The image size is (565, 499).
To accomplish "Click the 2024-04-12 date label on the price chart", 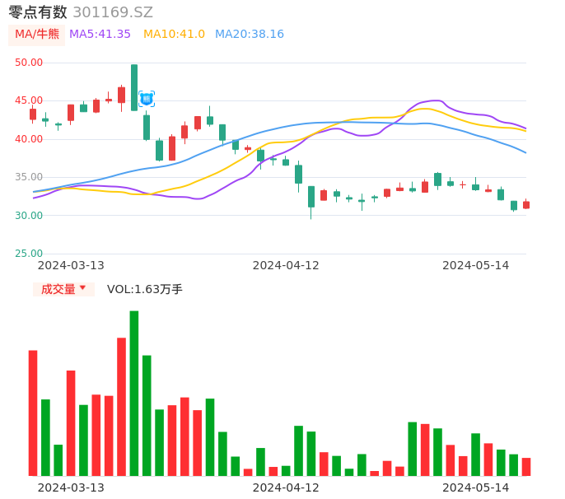I will point(286,265).
